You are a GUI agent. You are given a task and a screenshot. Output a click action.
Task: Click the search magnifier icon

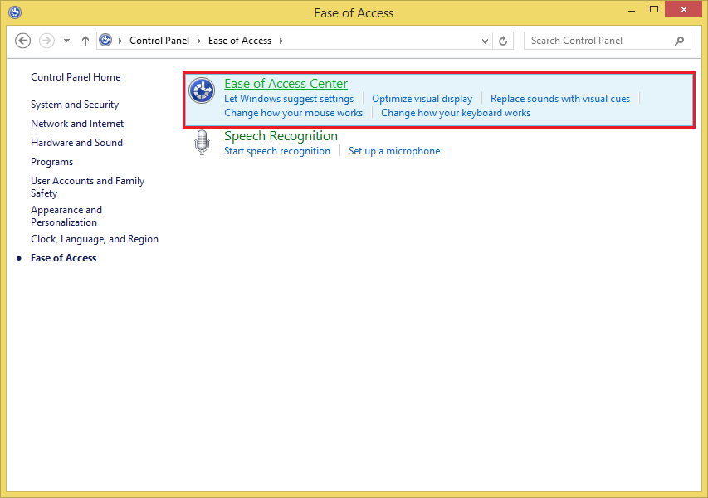coord(679,41)
